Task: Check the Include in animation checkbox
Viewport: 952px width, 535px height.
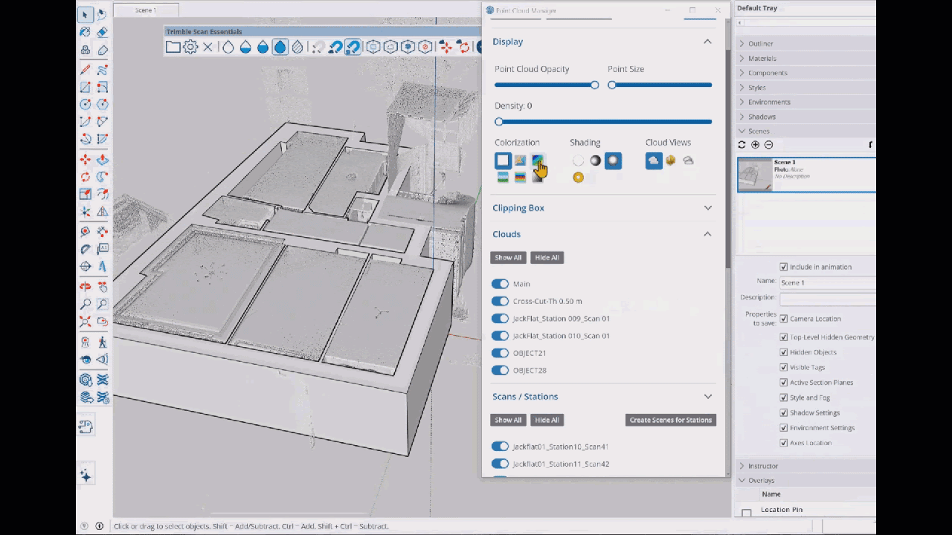Action: click(783, 267)
